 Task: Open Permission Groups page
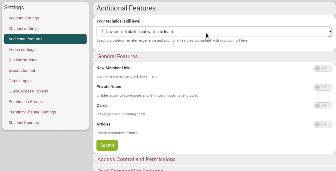[x=25, y=102]
